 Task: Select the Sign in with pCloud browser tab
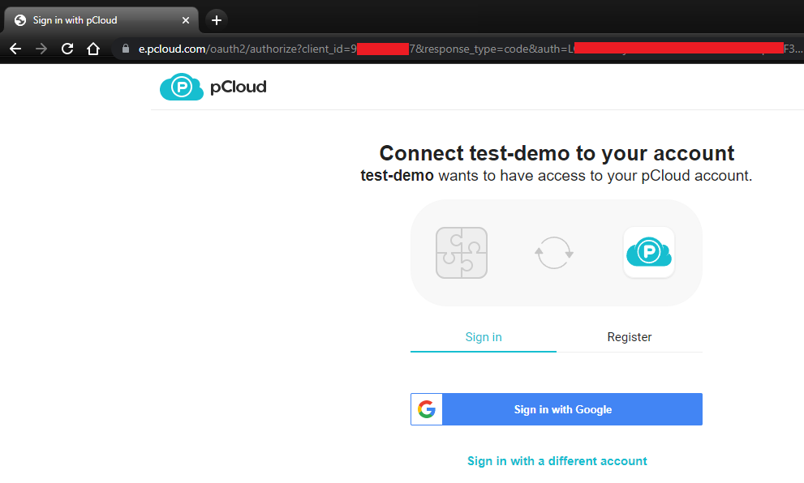click(101, 20)
